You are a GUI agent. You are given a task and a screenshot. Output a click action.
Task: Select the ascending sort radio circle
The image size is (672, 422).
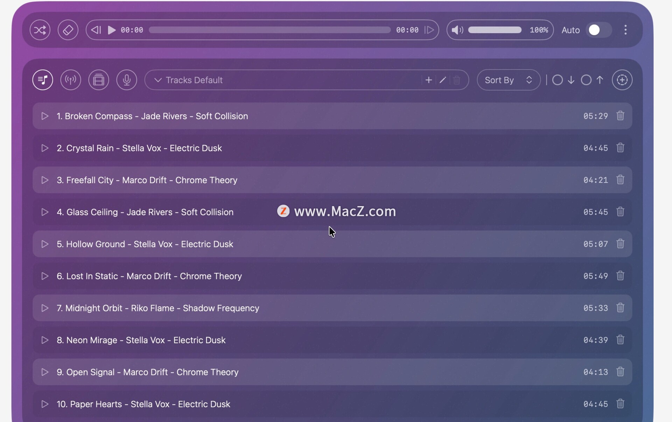(x=586, y=80)
